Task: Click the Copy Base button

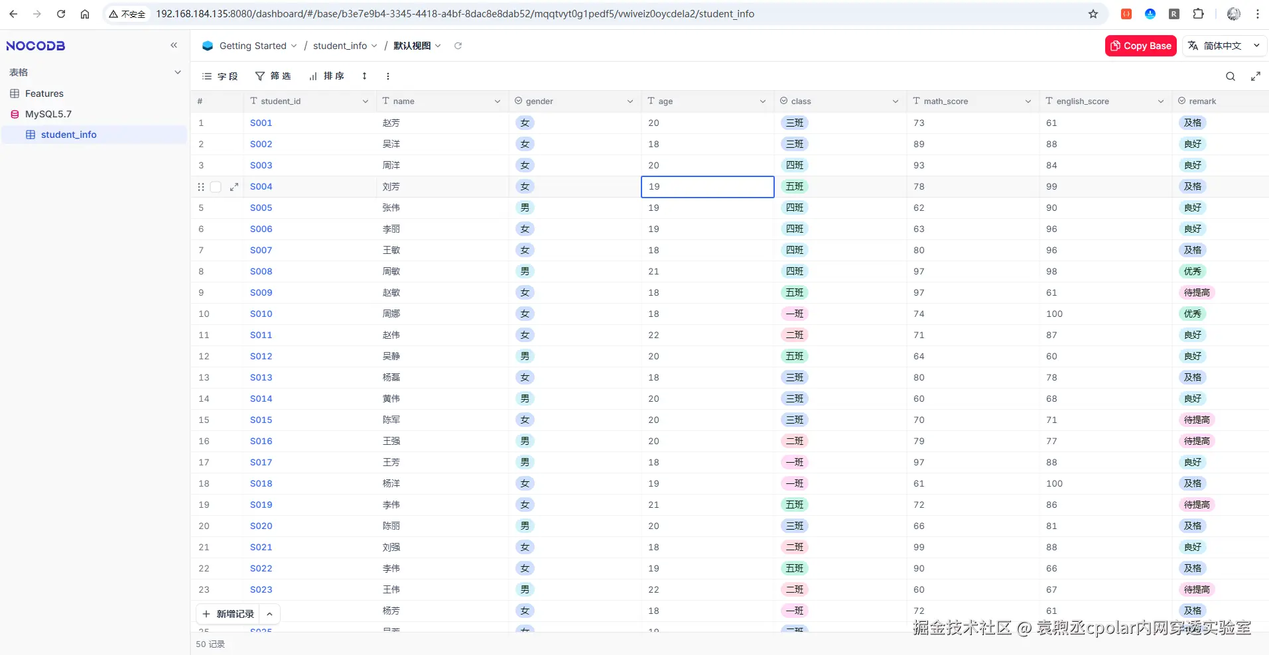Action: 1141,46
